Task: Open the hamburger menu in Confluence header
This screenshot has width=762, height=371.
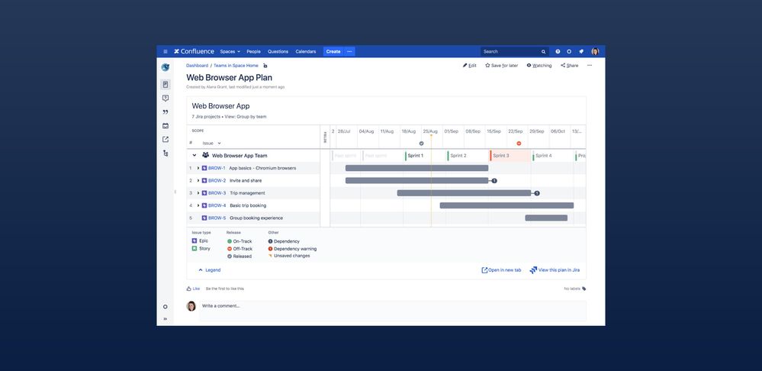Action: point(166,52)
